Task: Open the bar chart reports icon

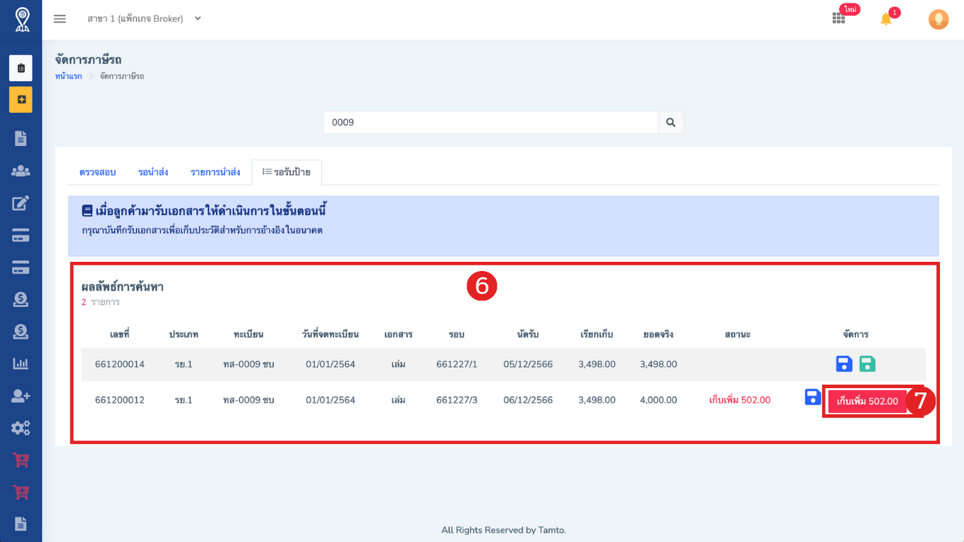Action: click(x=20, y=363)
